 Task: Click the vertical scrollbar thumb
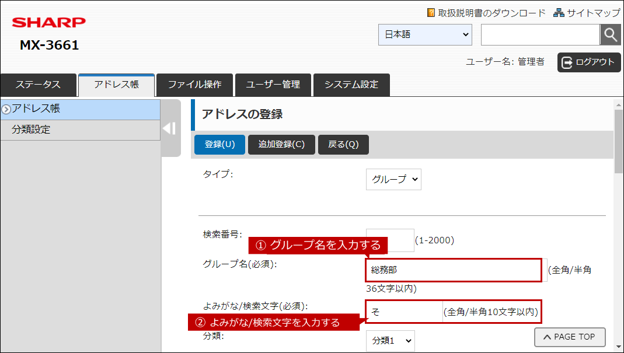pos(618,141)
